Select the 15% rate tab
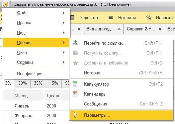This screenshot has width=175, height=124. [x=54, y=83]
